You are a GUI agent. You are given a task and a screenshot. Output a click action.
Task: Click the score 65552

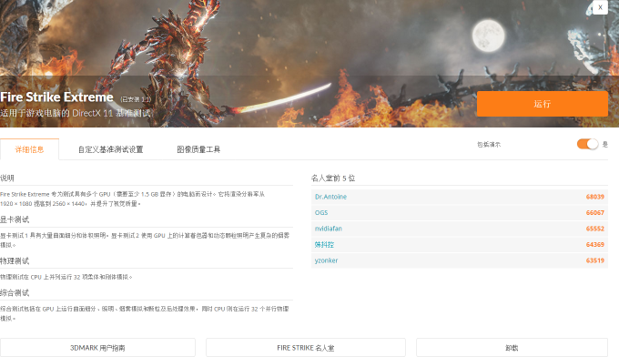point(595,229)
